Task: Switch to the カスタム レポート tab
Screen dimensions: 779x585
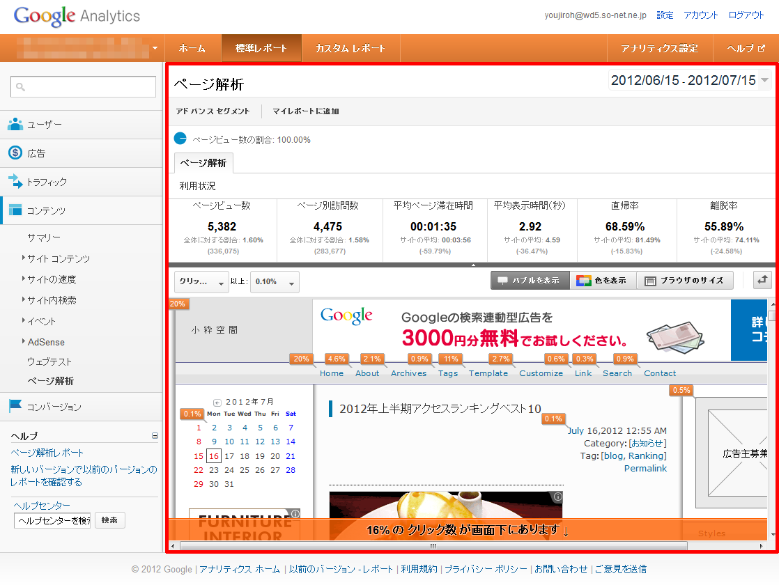Action: pos(350,48)
